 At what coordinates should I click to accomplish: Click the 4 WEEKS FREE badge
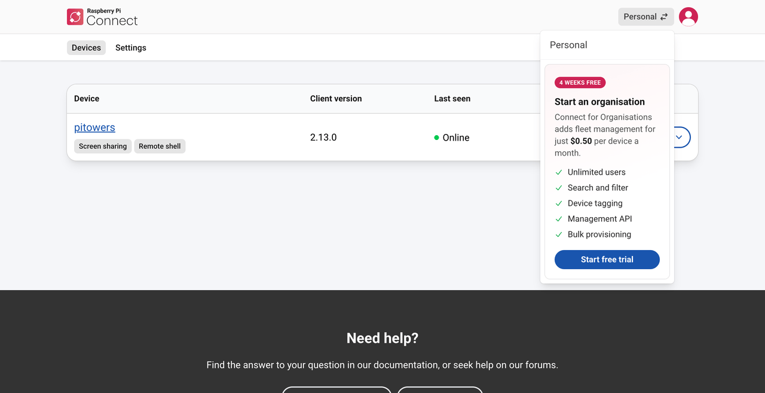click(580, 83)
